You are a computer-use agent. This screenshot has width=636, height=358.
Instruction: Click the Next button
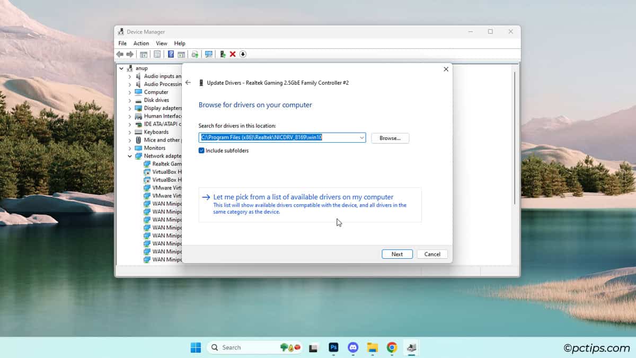397,254
